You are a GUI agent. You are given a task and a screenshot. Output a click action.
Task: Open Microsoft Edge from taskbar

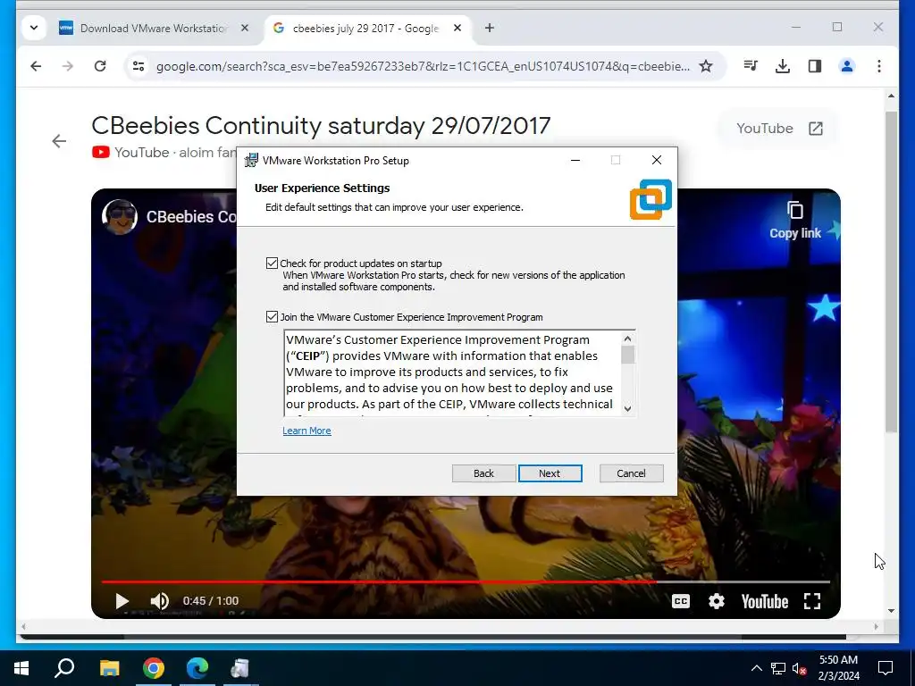tap(197, 668)
